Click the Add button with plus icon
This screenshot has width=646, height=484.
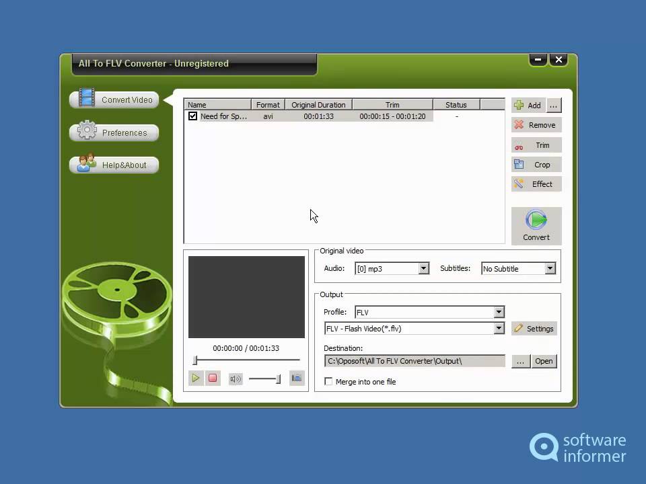pyautogui.click(x=529, y=106)
